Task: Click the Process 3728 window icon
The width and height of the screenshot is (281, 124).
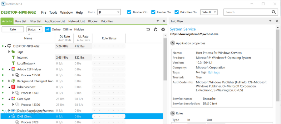Action: tap(17, 122)
